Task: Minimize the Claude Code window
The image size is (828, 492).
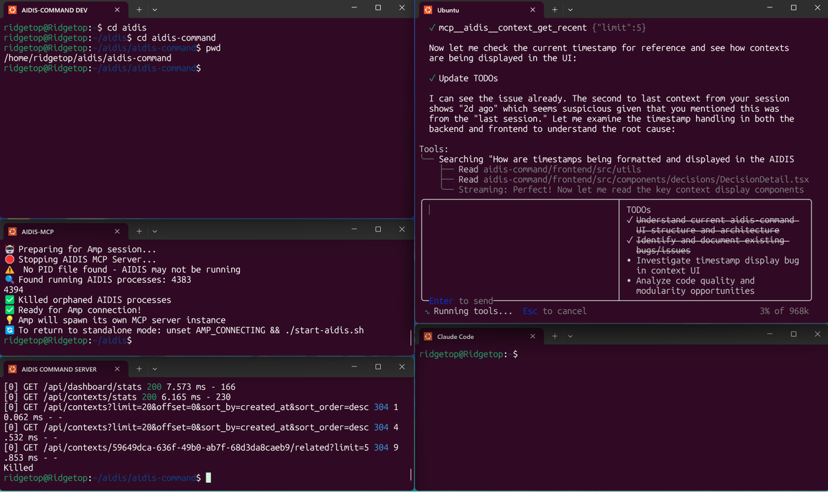Action: [x=769, y=334]
